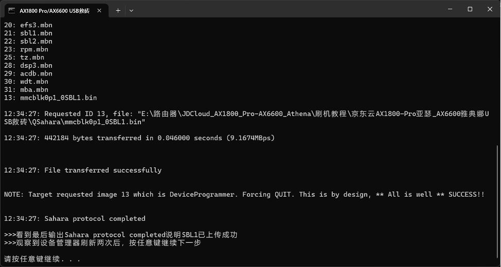Open a new tab with plus icon
This screenshot has width=501, height=267.
pos(118,10)
